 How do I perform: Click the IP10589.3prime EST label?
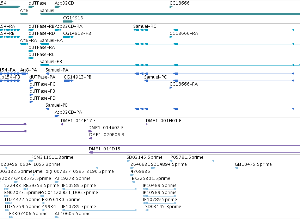click(x=79, y=186)
